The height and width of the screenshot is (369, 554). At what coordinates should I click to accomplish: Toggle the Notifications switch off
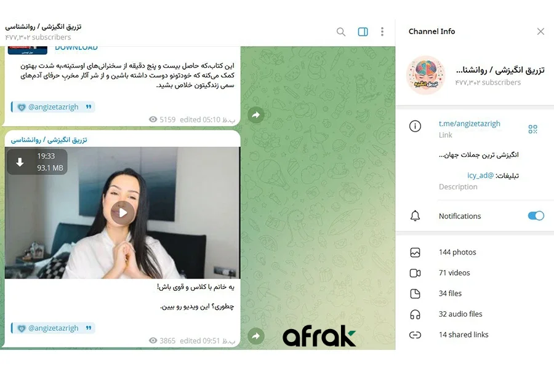pos(536,216)
